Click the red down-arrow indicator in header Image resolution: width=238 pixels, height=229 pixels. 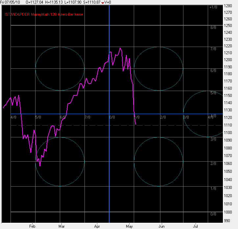(103, 3)
